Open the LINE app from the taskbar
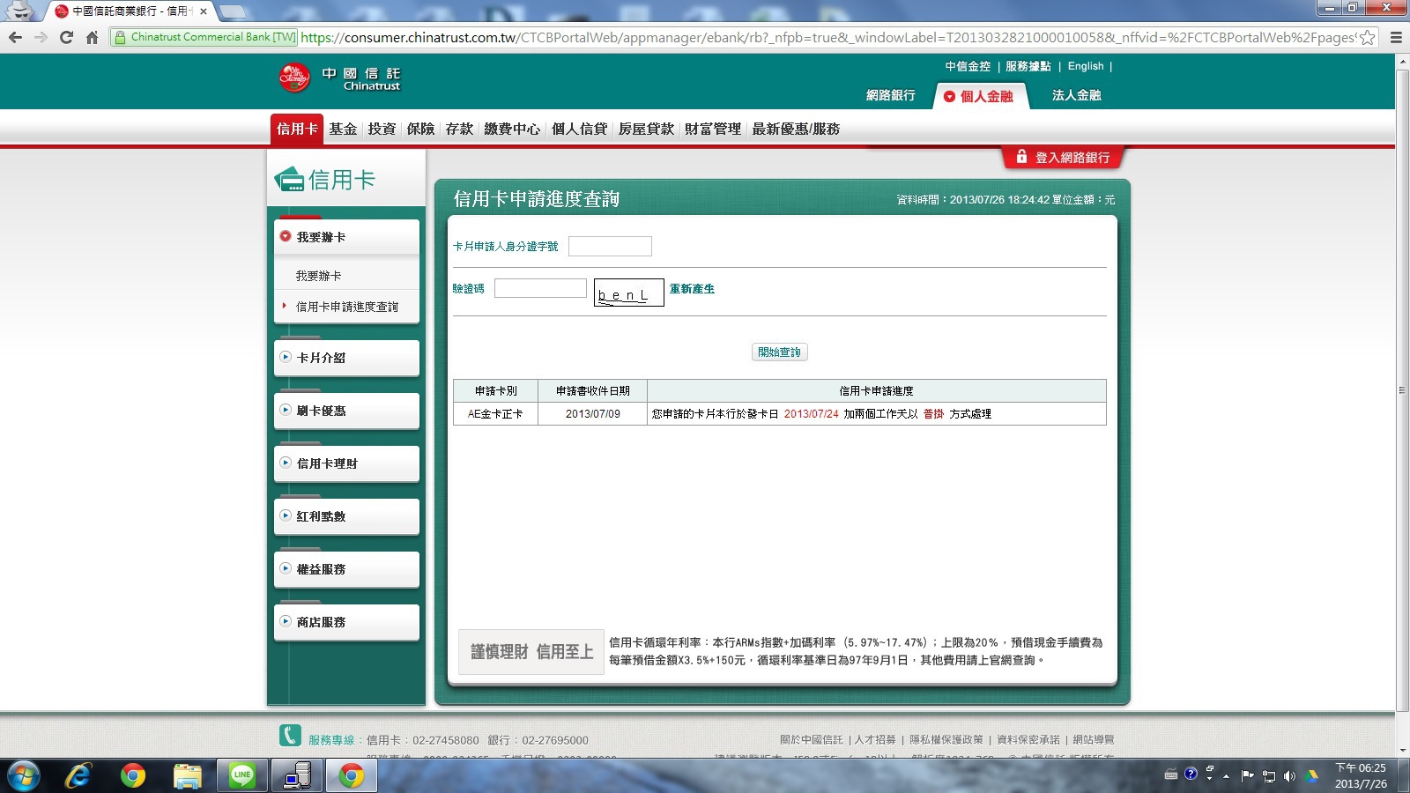 (x=242, y=776)
